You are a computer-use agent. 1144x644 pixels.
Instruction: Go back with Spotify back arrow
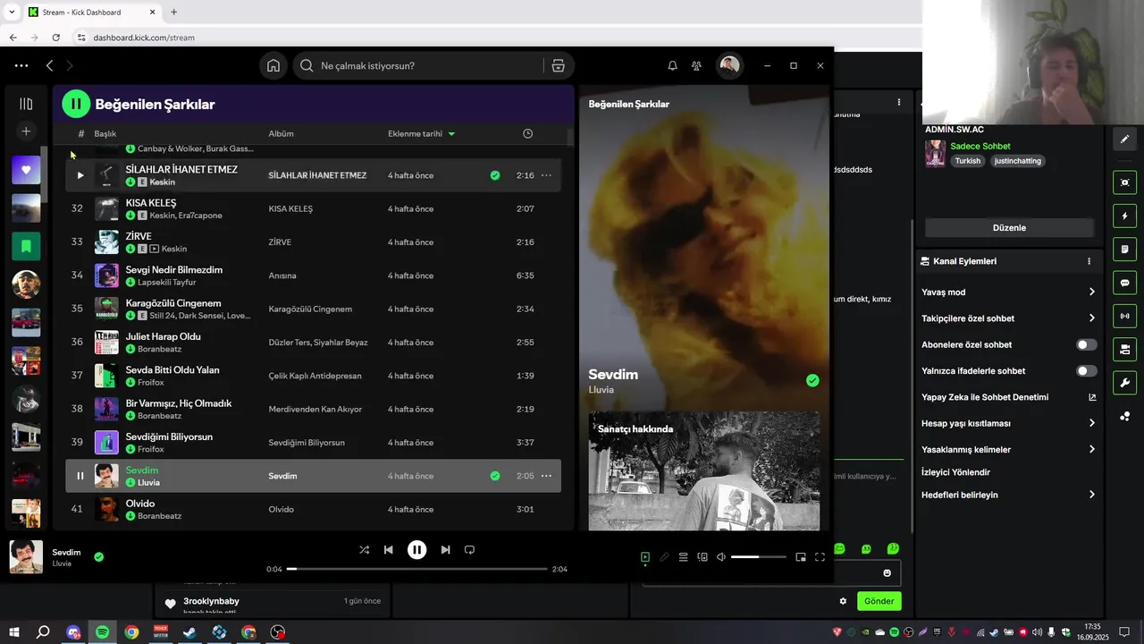click(x=50, y=65)
